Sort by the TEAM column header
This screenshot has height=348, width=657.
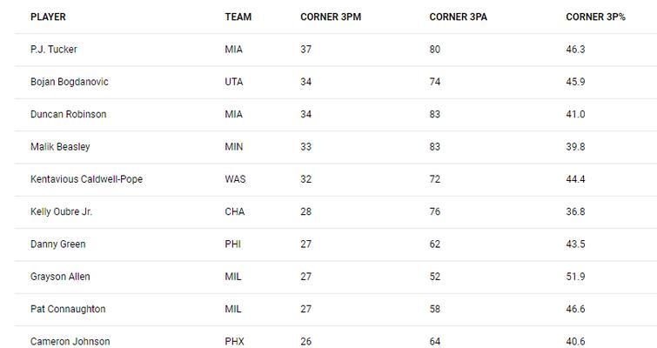238,17
